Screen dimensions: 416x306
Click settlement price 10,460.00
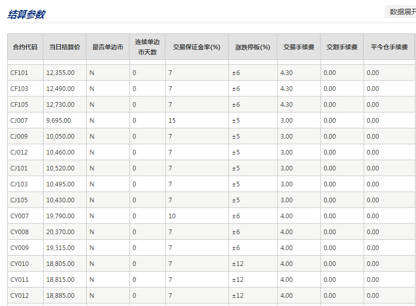(x=60, y=152)
